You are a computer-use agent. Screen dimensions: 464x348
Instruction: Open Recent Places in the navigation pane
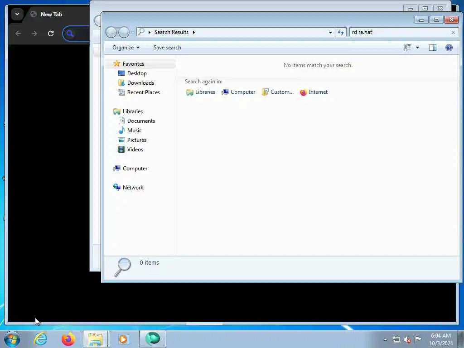(x=143, y=92)
